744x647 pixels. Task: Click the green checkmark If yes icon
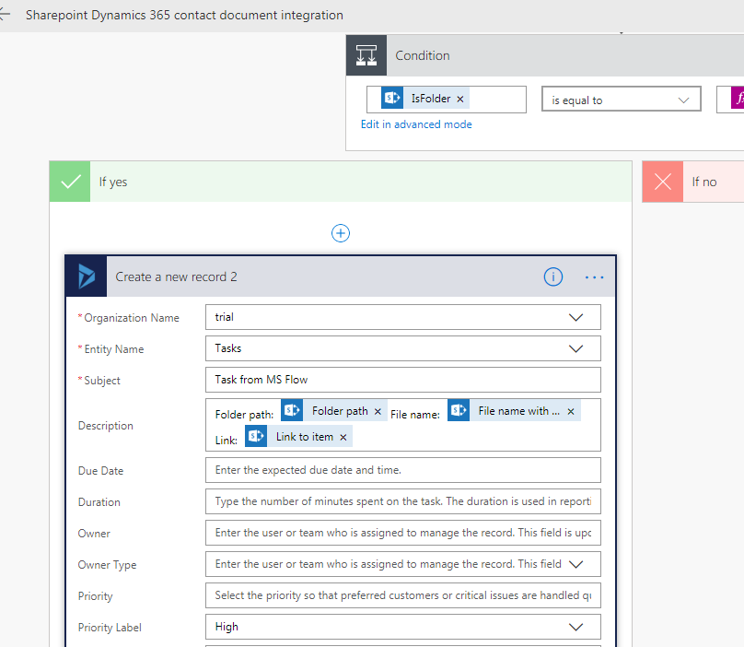(x=70, y=182)
